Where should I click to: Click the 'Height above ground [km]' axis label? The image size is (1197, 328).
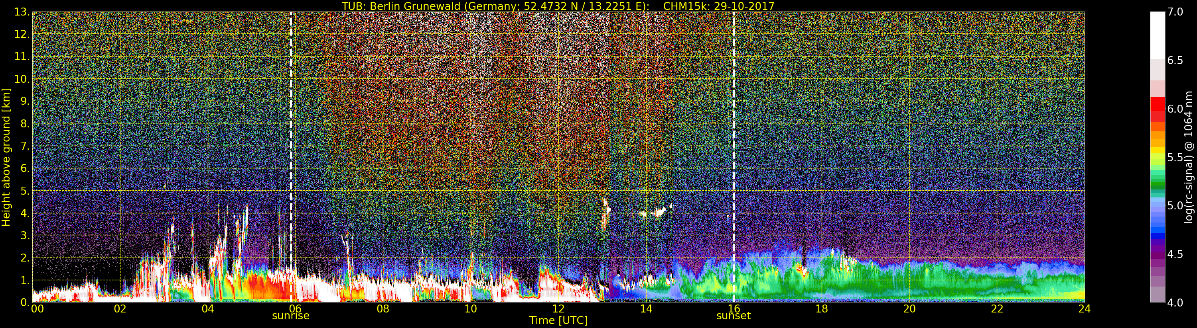pos(6,157)
